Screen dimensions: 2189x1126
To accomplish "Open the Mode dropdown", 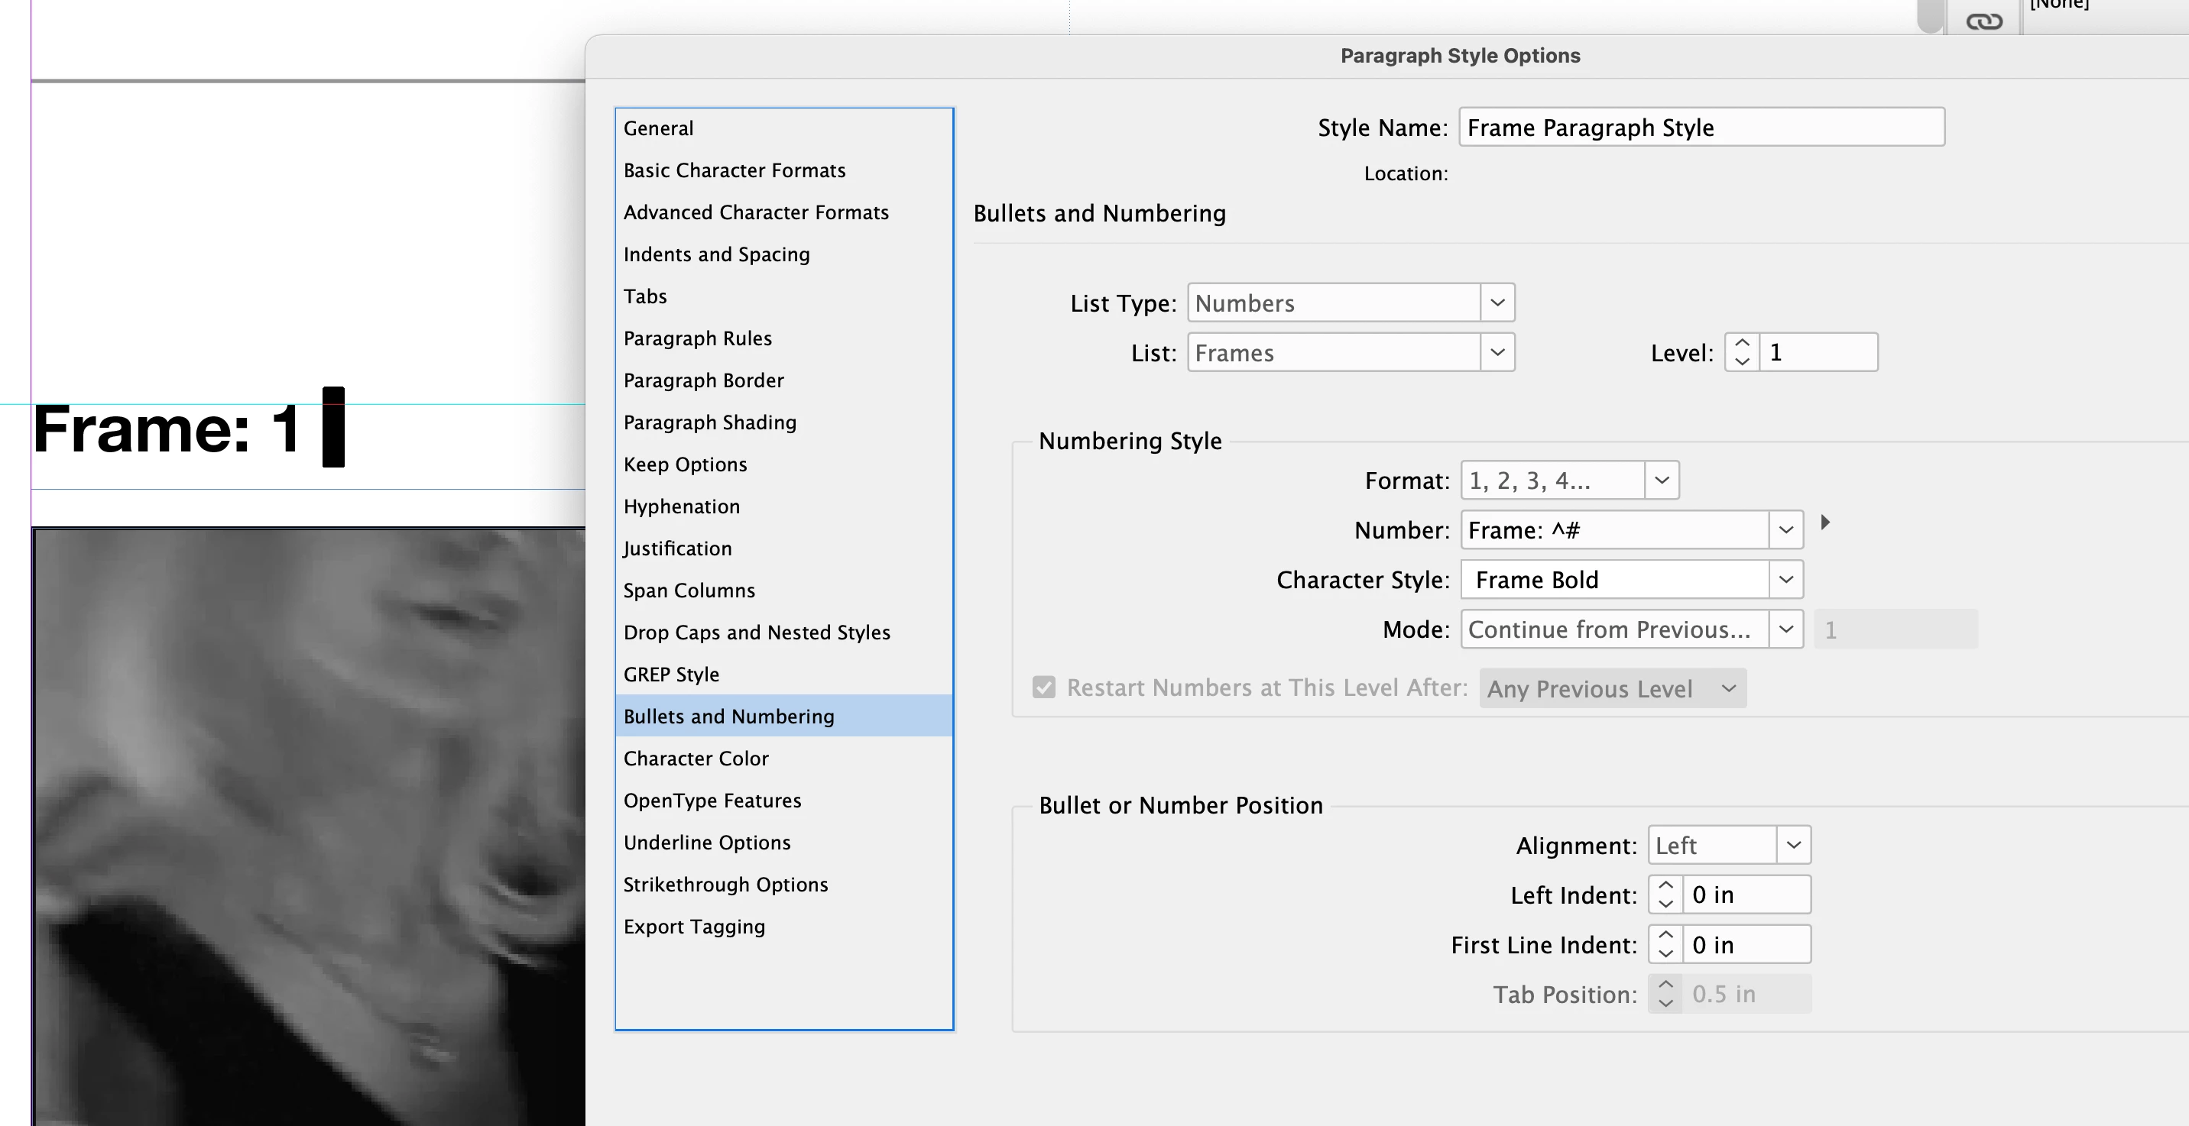I will 1785,629.
